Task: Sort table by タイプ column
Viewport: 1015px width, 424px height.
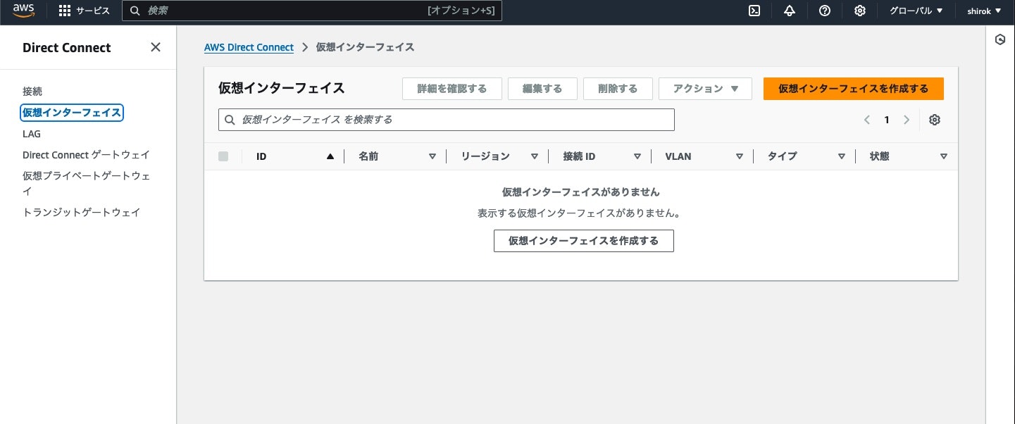Action: pyautogui.click(x=842, y=156)
